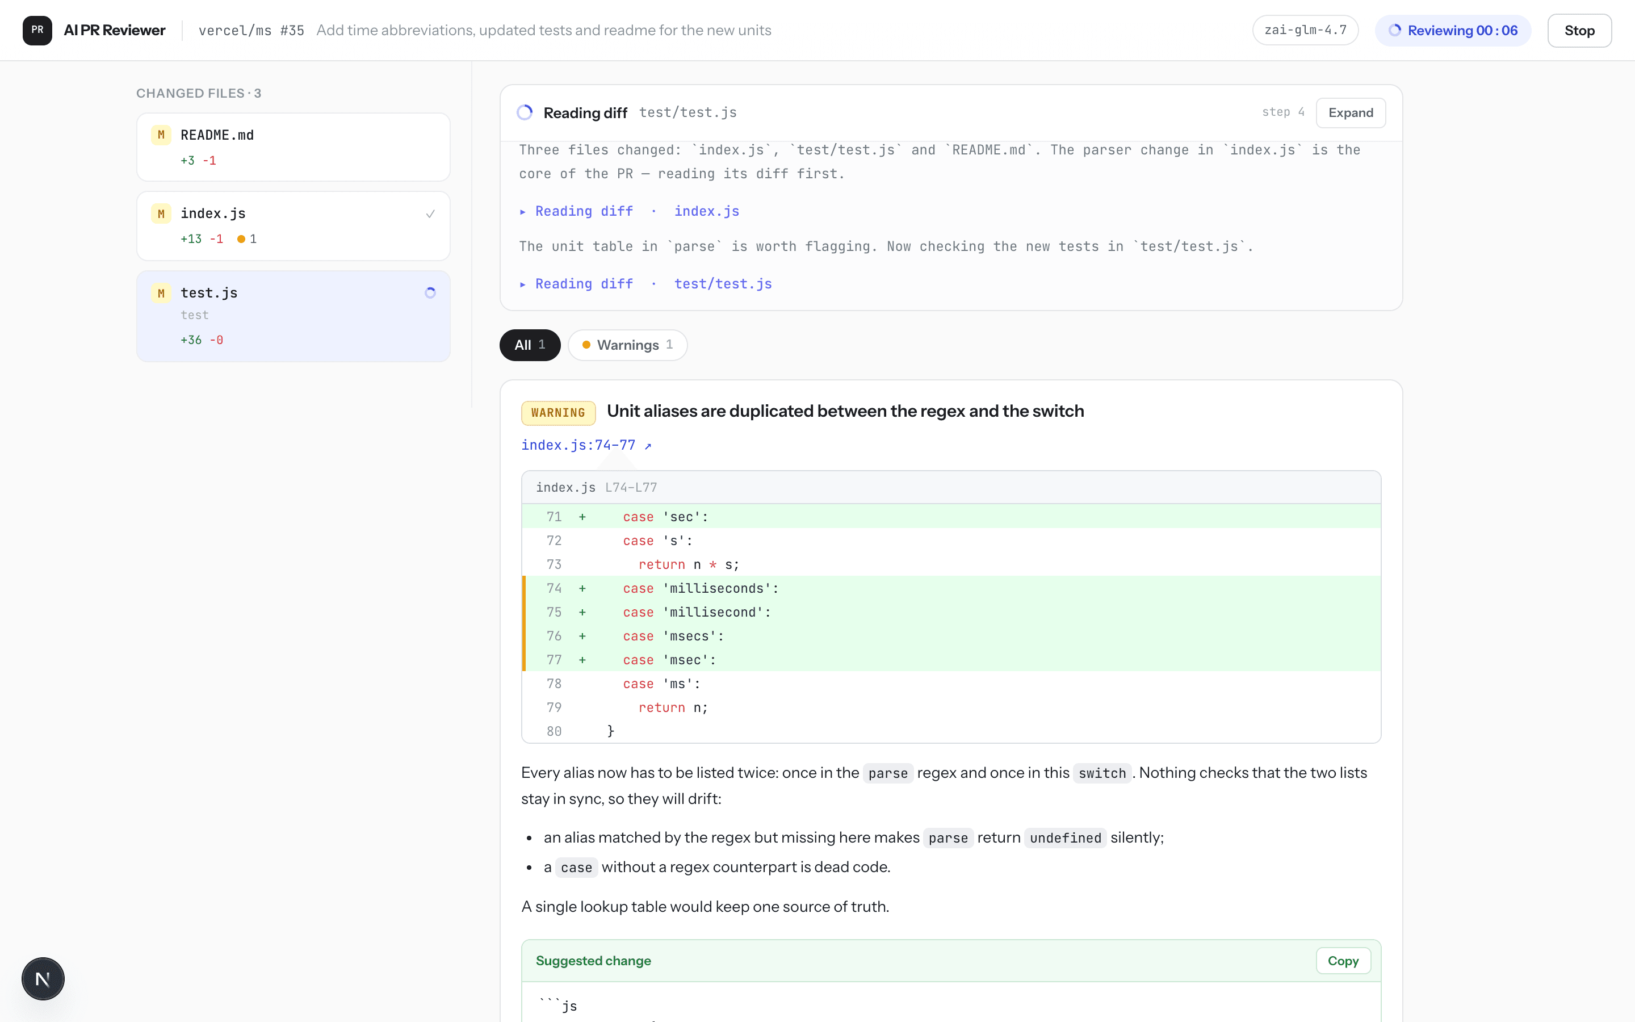Screen dimensions: 1635x1022
Task: Click diff line 71 case 'sec'
Action: [951, 517]
